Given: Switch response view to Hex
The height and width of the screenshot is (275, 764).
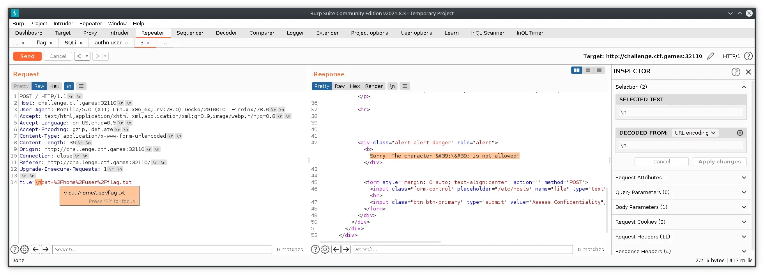Looking at the screenshot, I should tap(355, 86).
